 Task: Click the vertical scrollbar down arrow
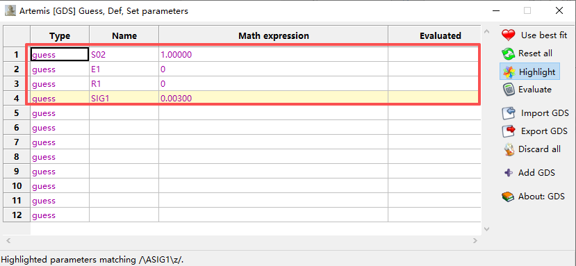[487, 229]
